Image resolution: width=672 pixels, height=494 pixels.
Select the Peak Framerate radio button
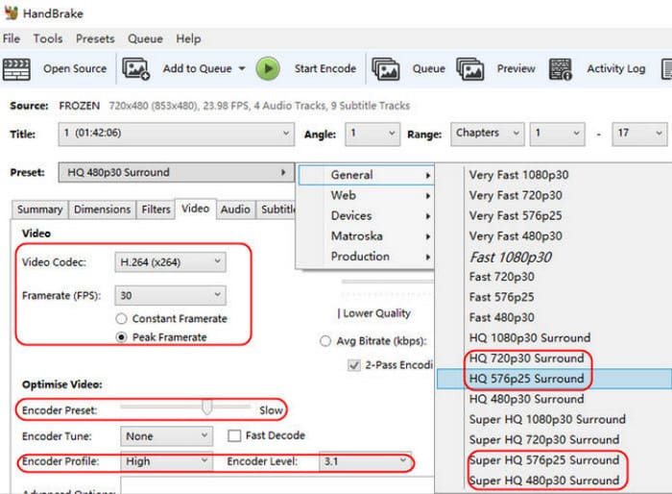point(121,337)
